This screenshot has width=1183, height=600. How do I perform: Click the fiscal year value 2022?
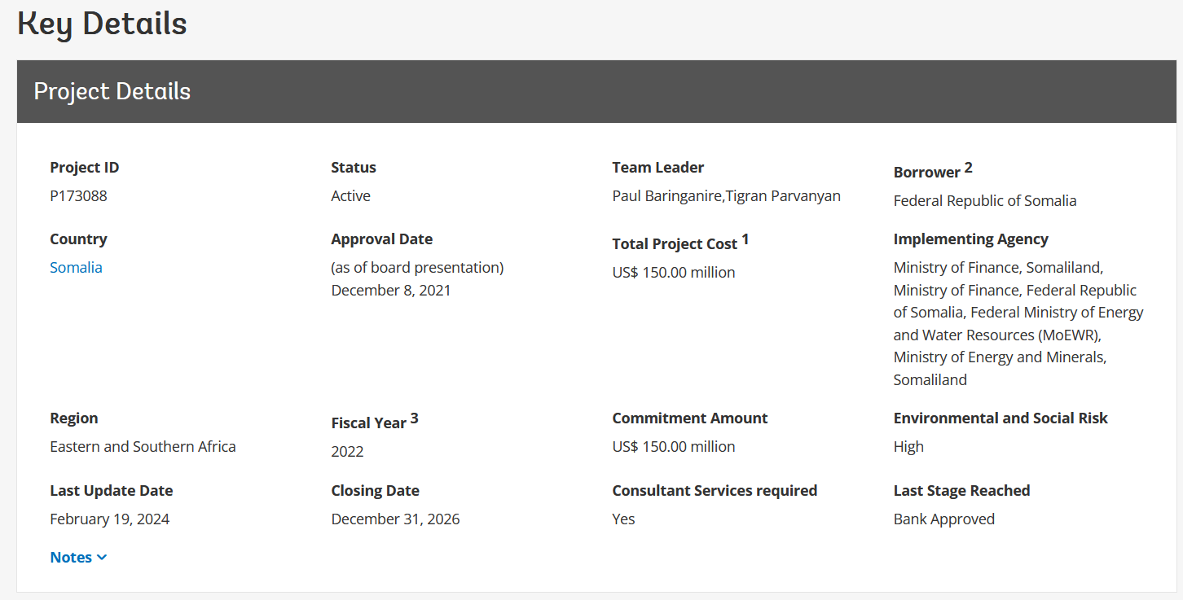tap(347, 452)
